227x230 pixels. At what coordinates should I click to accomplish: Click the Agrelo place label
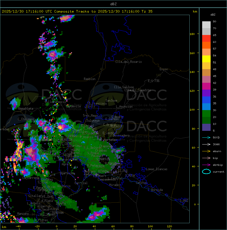click(x=67, y=164)
